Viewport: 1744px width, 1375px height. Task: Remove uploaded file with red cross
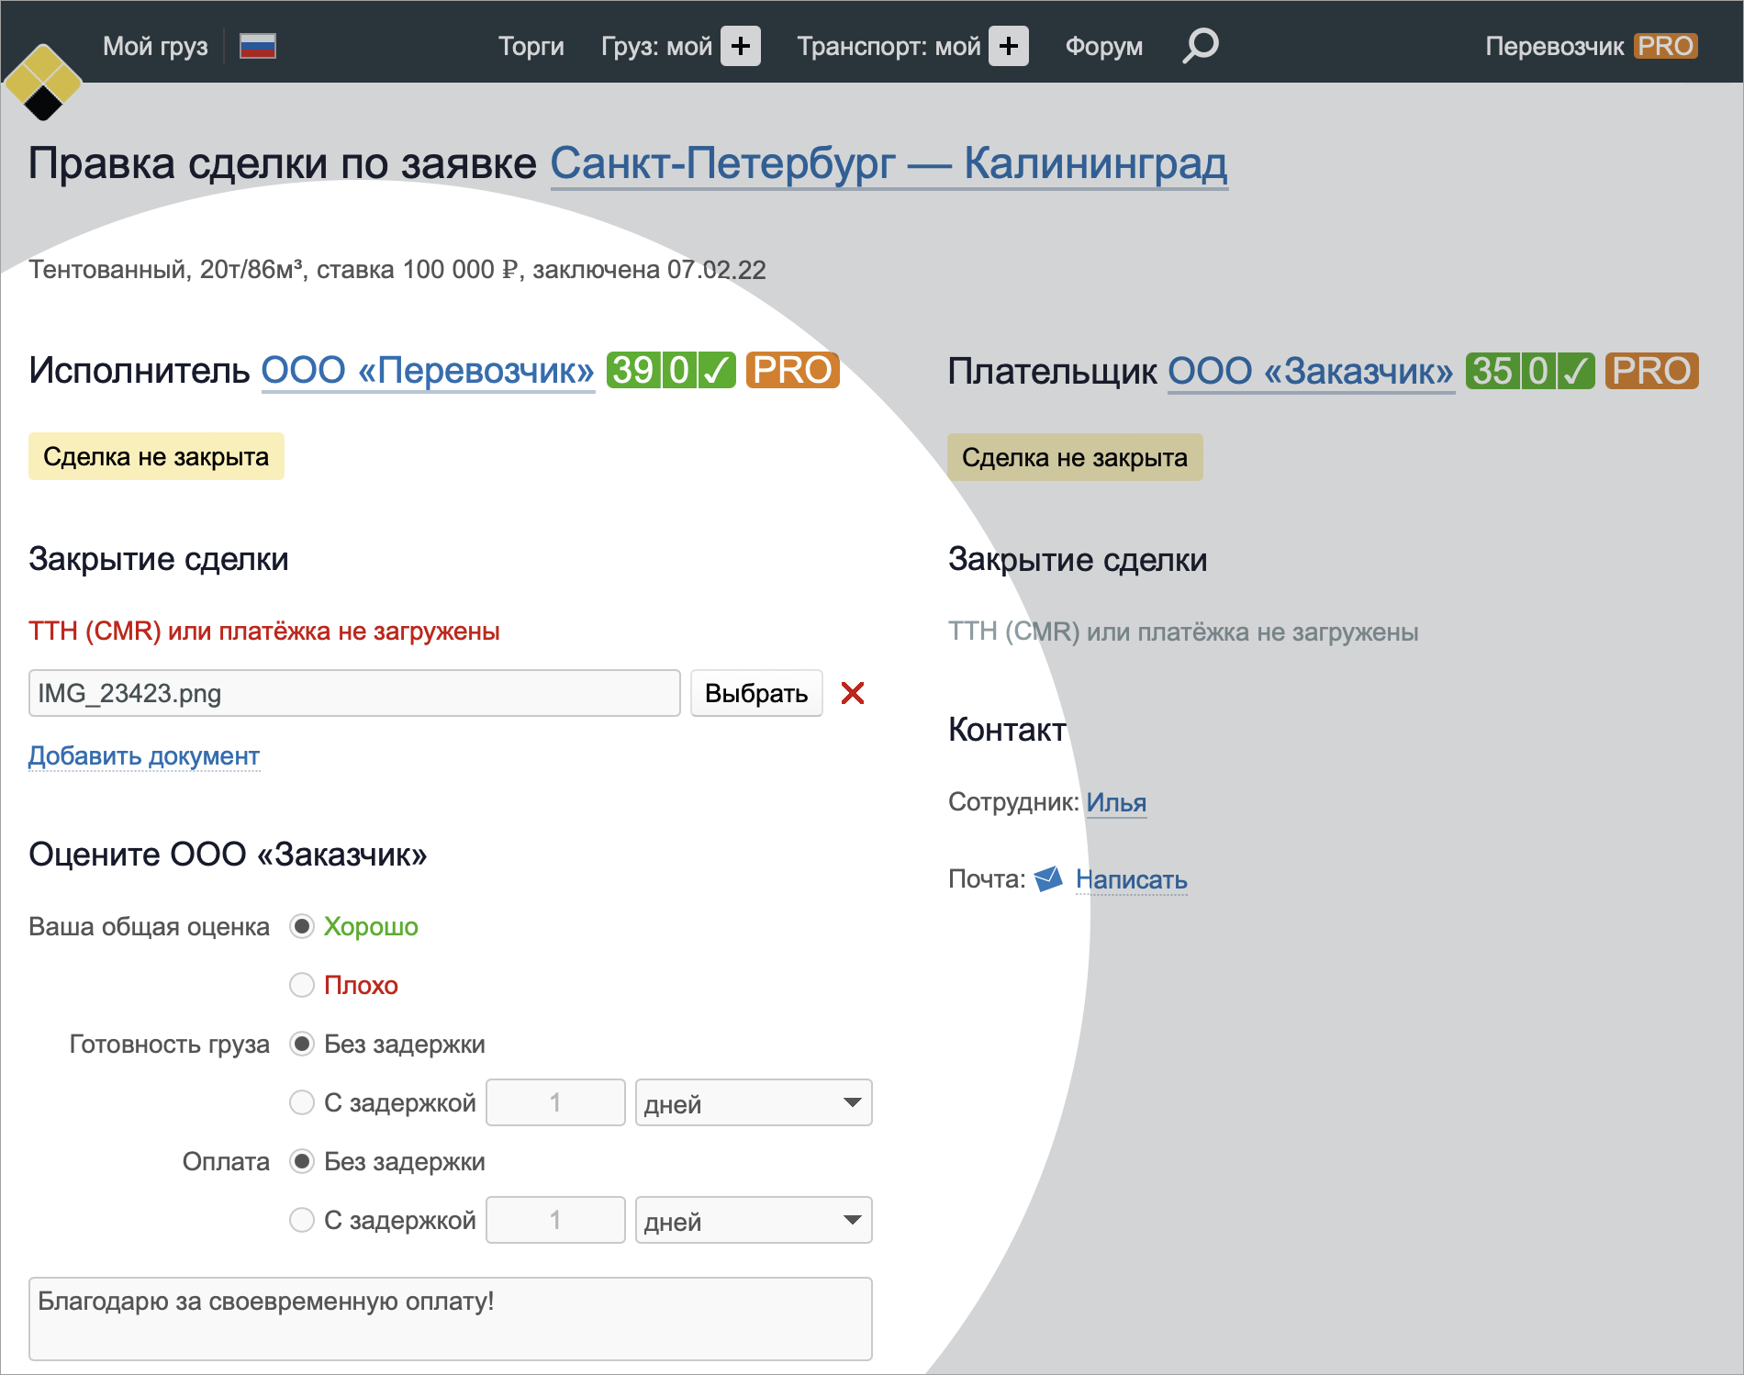[853, 693]
